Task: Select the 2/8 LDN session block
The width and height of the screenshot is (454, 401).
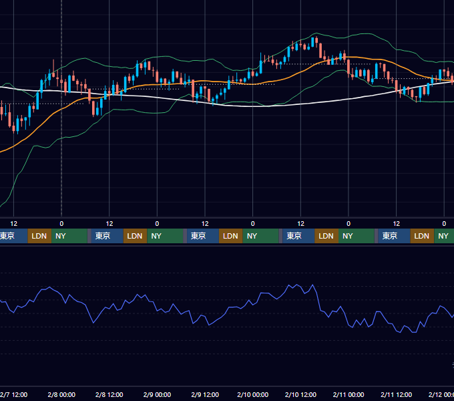Action: pos(135,236)
